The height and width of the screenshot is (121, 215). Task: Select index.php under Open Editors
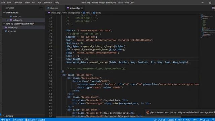17,20
